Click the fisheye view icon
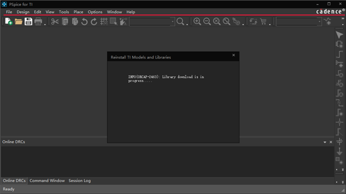Image resolution: width=346 pixels, height=194 pixels. point(236,22)
